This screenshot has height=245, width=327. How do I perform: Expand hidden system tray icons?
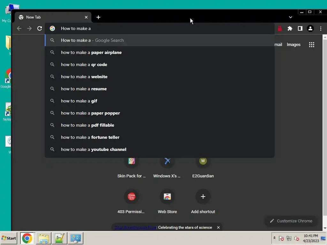pyautogui.click(x=274, y=238)
